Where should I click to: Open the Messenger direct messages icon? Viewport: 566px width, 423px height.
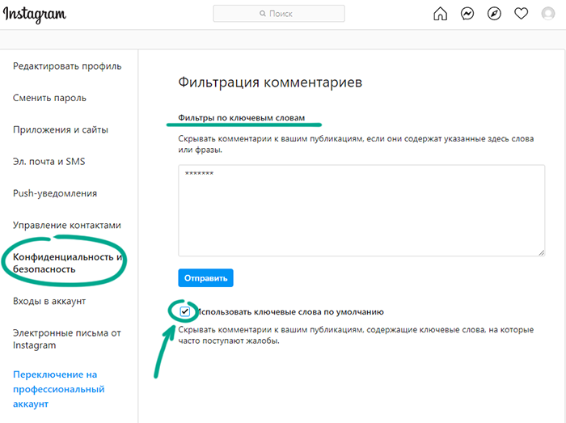pos(467,14)
